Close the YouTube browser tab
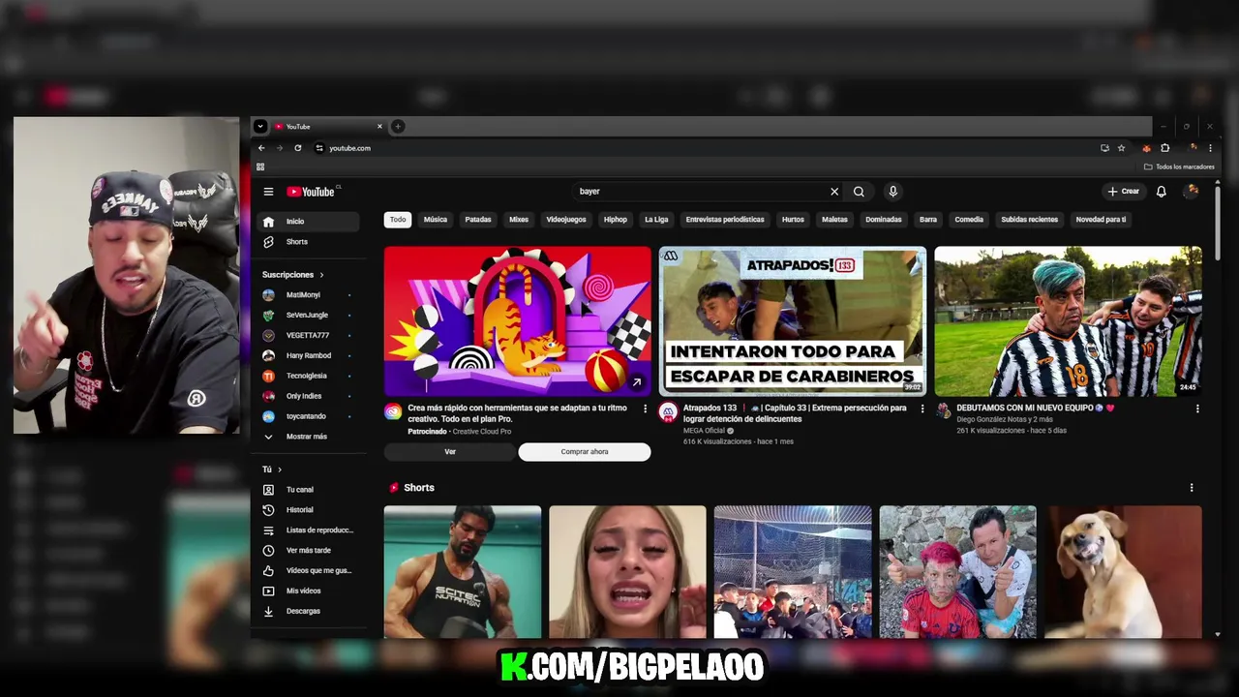This screenshot has height=697, width=1239. tap(379, 127)
